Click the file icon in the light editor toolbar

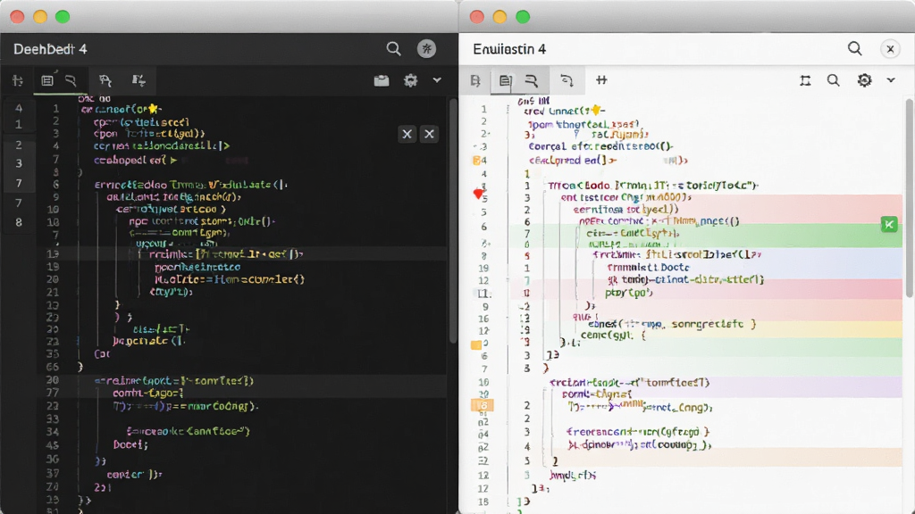pyautogui.click(x=475, y=80)
